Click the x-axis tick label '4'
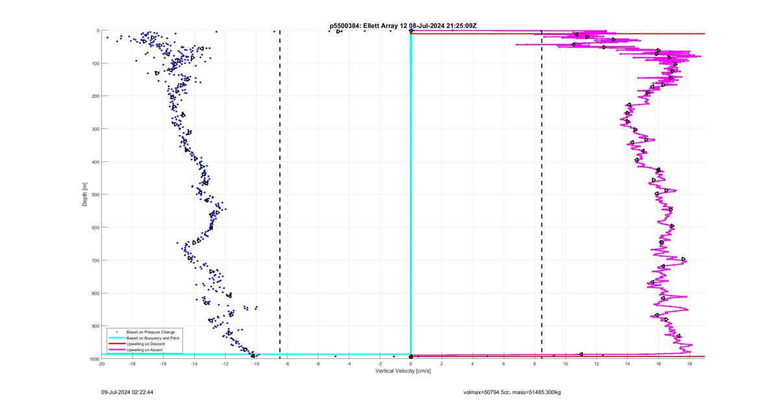Viewport: 779px width, 403px height. [x=473, y=363]
